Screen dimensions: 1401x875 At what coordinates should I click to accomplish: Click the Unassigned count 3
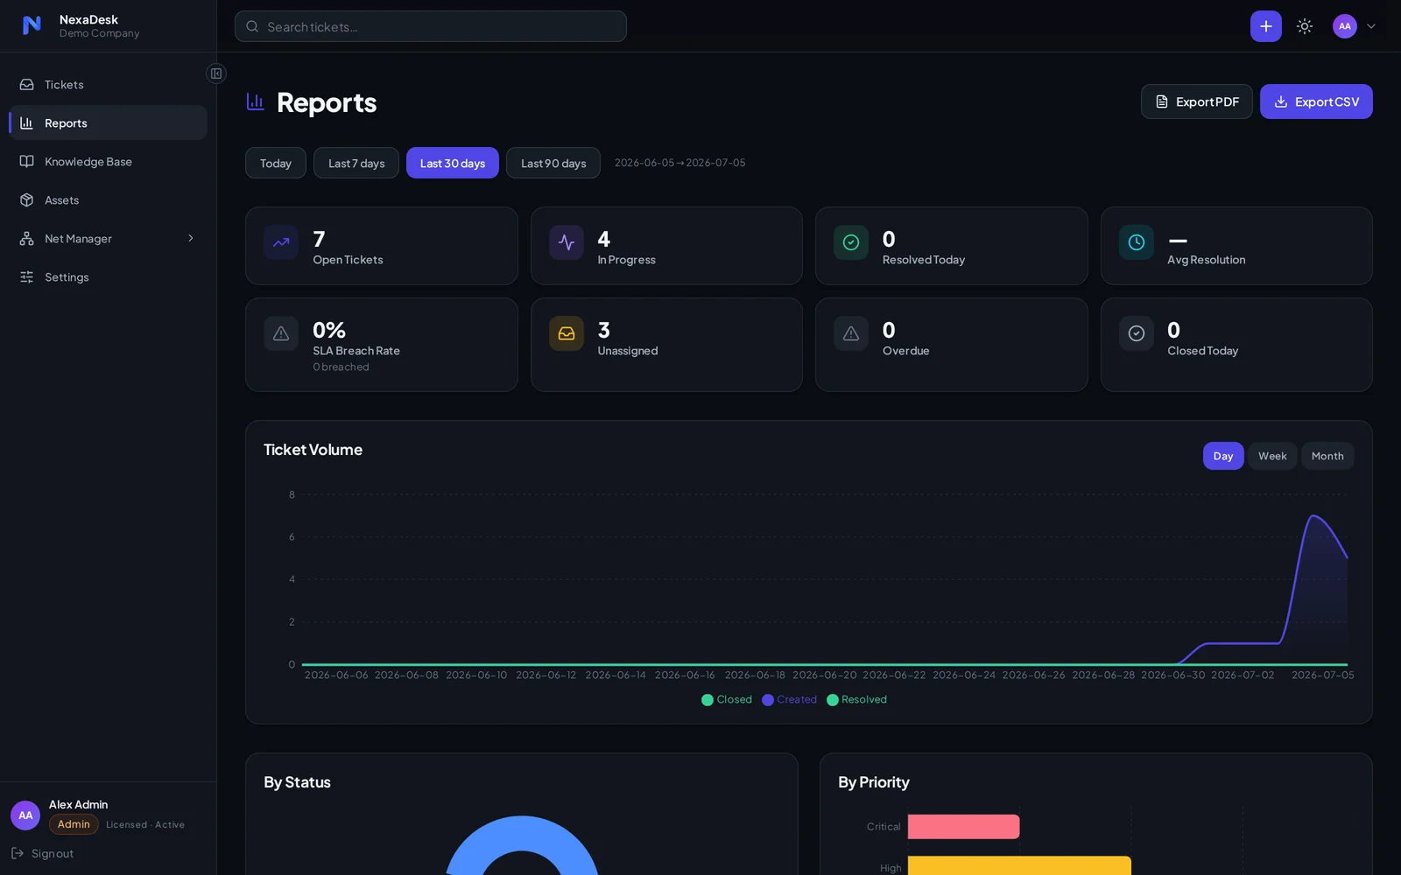(604, 330)
